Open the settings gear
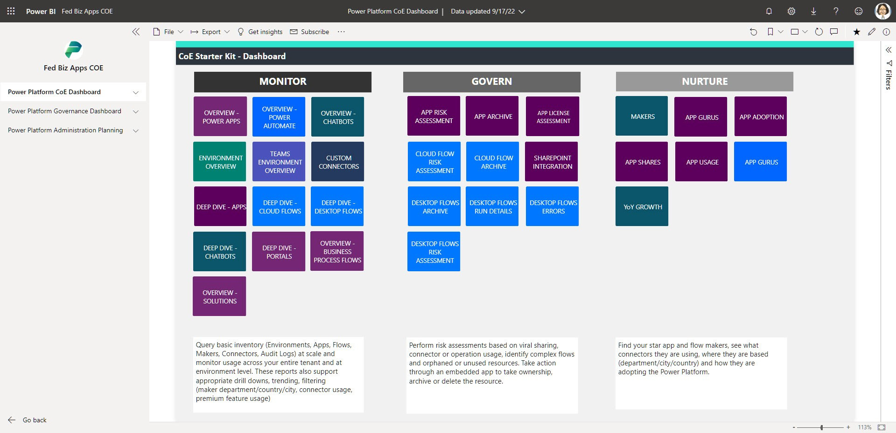This screenshot has height=433, width=896. point(791,11)
